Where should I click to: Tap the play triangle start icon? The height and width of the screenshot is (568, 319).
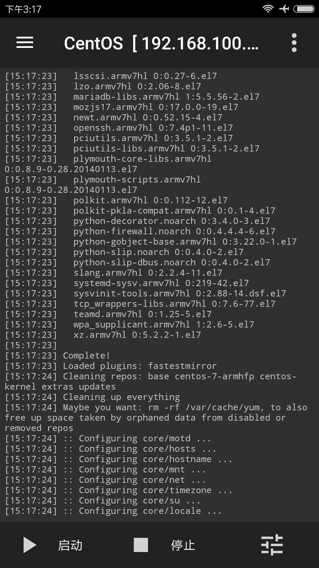30,545
